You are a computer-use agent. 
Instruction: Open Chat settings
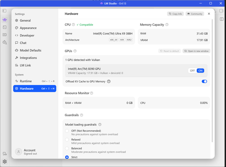[34, 43]
